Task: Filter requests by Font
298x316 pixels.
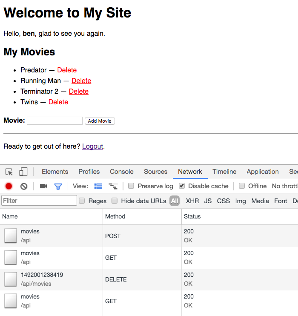Action: tap(281, 201)
